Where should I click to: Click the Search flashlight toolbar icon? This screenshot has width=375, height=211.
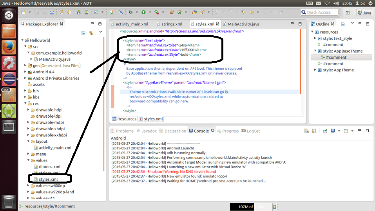click(x=203, y=12)
